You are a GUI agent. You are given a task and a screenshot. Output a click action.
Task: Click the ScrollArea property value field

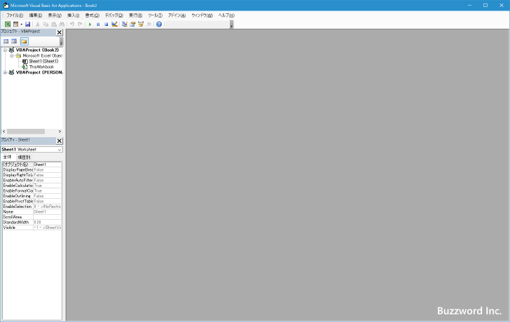47,217
